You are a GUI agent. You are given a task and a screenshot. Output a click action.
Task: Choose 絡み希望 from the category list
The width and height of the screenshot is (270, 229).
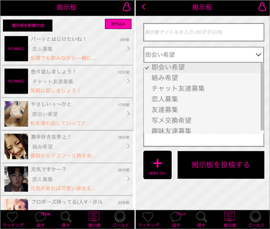tap(164, 78)
